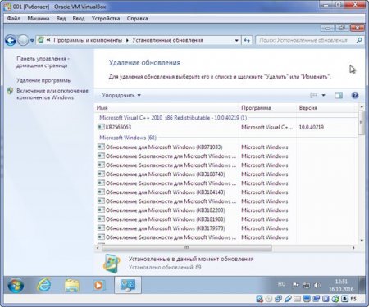Expand the address bar history dropdown
The image size is (369, 307).
point(237,40)
